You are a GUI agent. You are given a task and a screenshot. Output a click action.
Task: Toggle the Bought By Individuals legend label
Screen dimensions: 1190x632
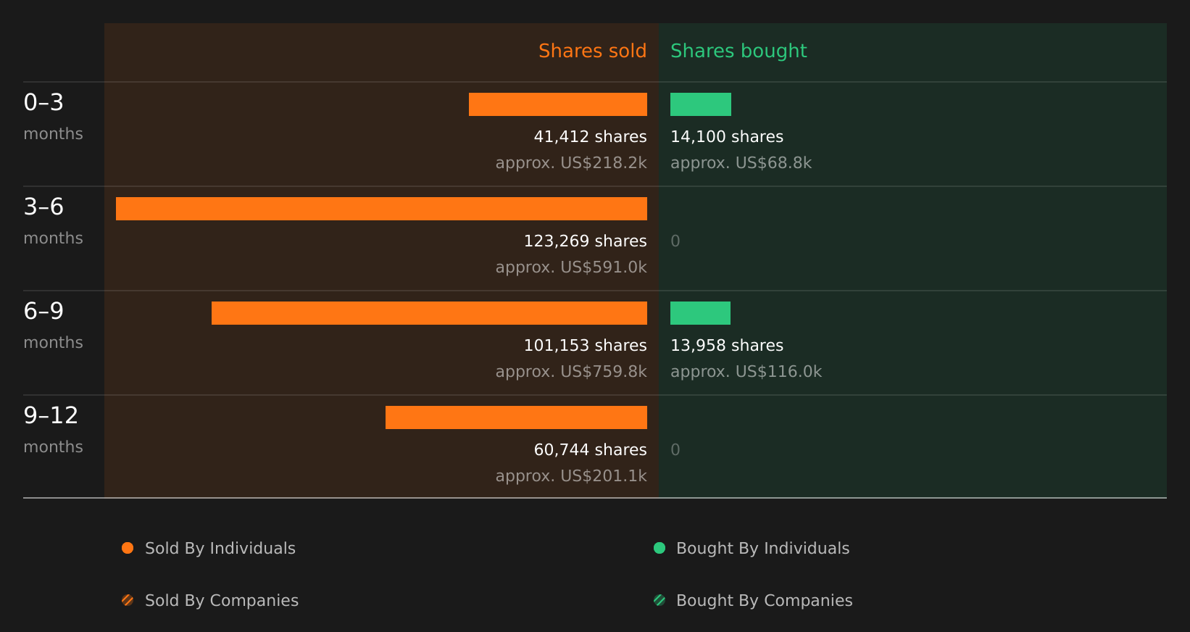(x=762, y=549)
